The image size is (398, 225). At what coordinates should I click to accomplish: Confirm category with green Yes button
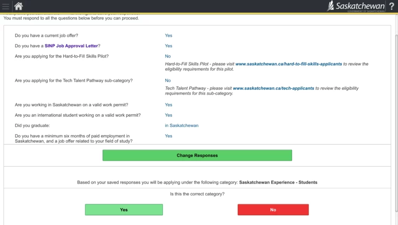(x=124, y=209)
